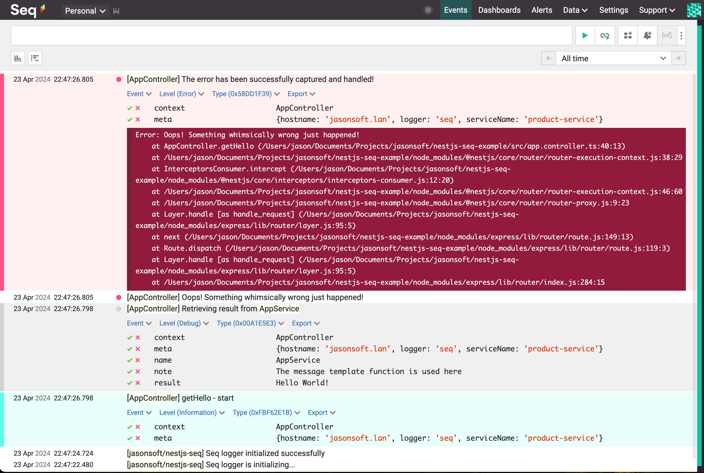The height and width of the screenshot is (473, 704).
Task: Show the histogram bar chart view
Action: pyautogui.click(x=18, y=58)
